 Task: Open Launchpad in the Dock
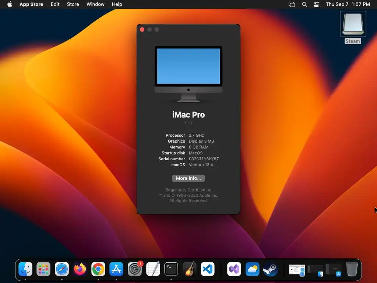[43, 269]
